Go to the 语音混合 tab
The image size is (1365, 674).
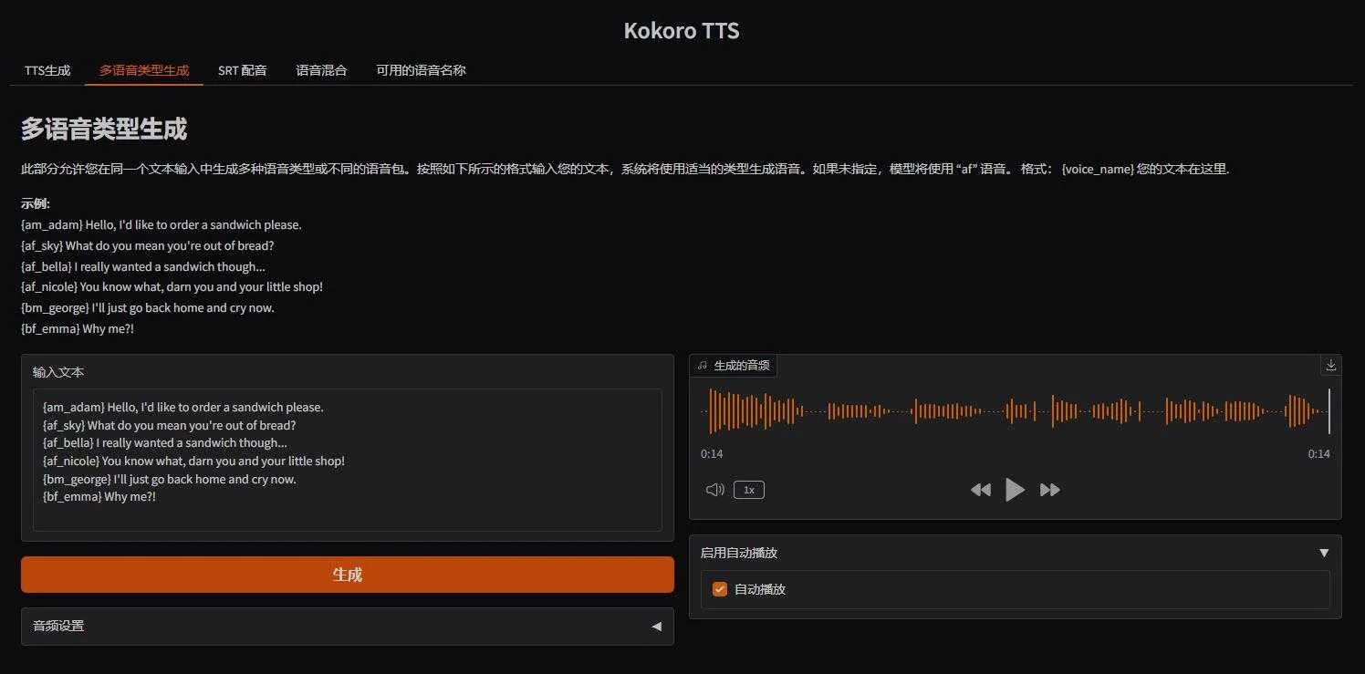(321, 70)
